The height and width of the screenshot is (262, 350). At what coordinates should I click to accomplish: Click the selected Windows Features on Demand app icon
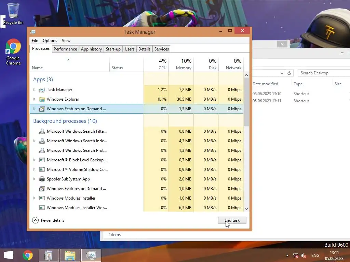pos(42,109)
